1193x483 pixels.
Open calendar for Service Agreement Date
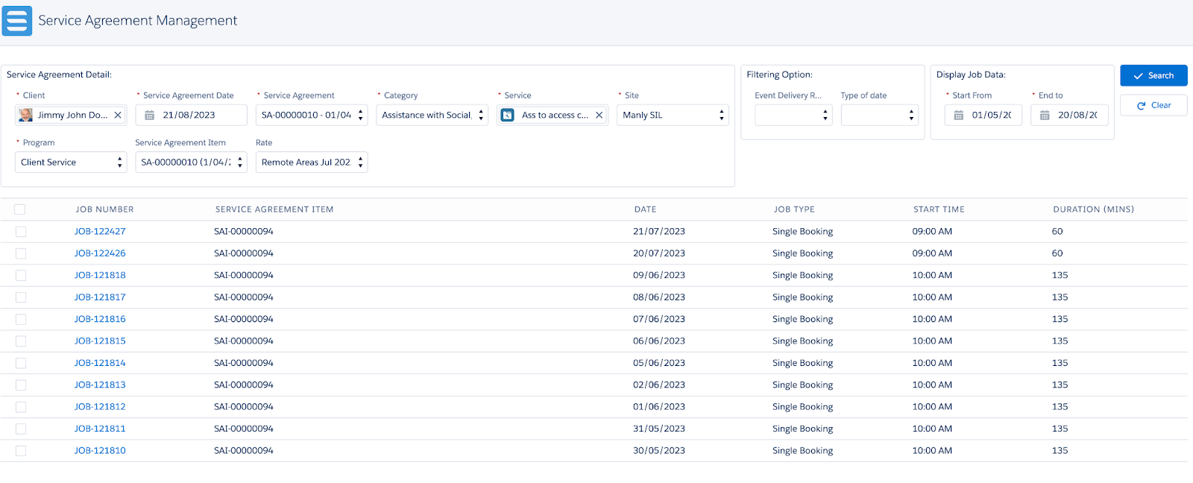click(x=149, y=116)
